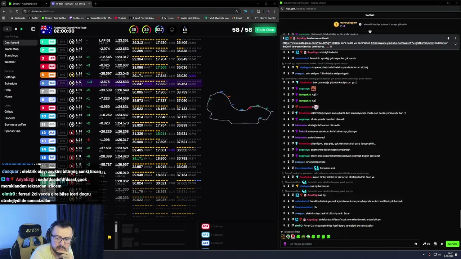Click the Track Clear status badge
Viewport: 461px width, 259px height.
point(265,30)
